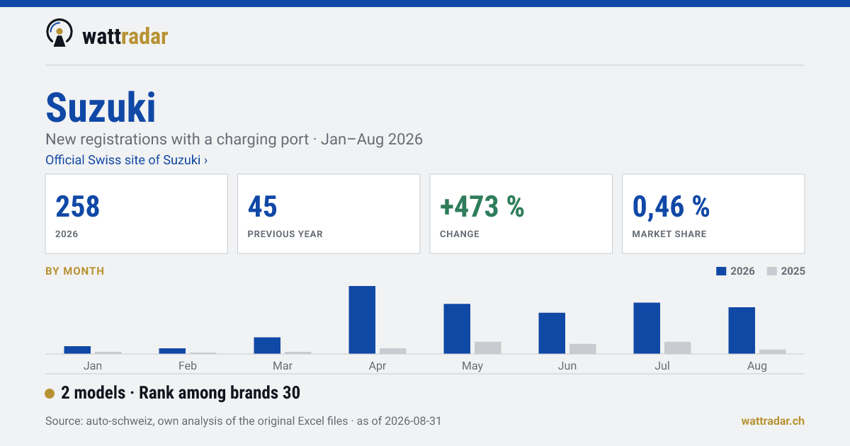850x446 pixels.
Task: Select the auto-schweiz source note
Action: pyautogui.click(x=243, y=421)
